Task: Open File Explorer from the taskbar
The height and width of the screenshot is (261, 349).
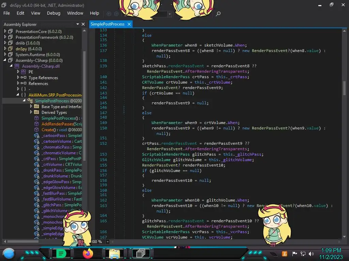Action: (x=115, y=254)
